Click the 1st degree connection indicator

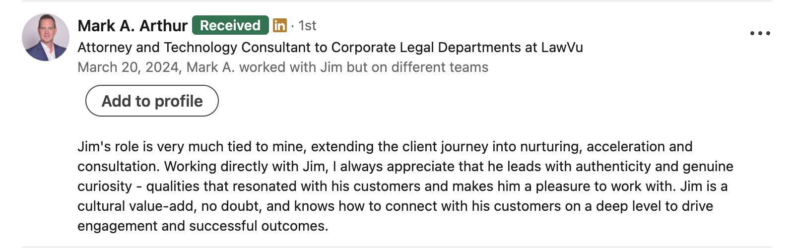click(x=307, y=26)
